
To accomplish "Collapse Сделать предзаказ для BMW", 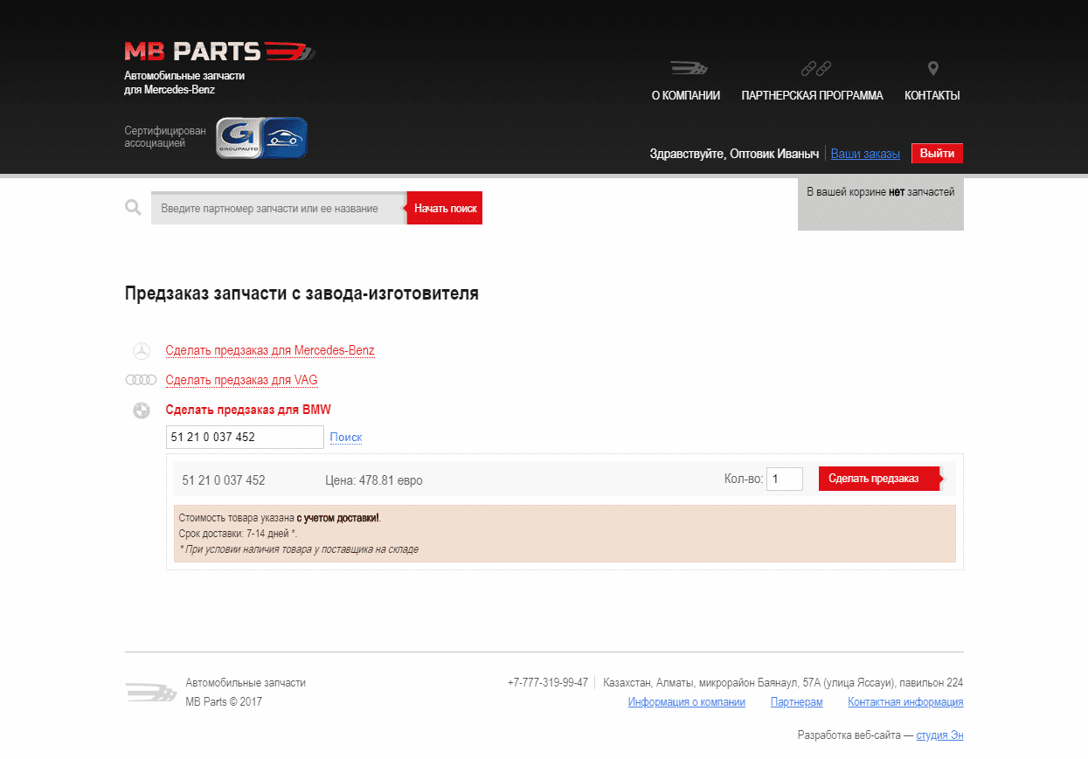I will (248, 410).
